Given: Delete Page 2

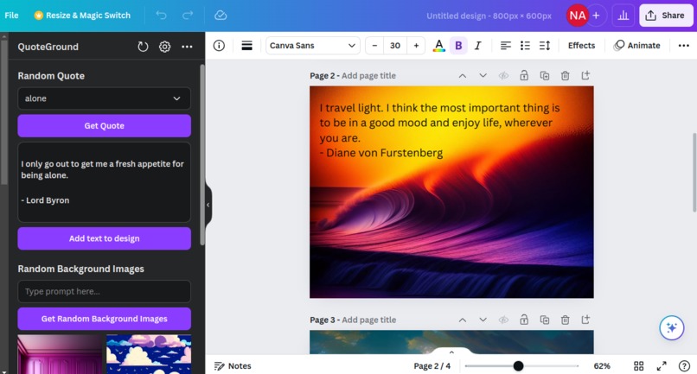Looking at the screenshot, I should 565,75.
